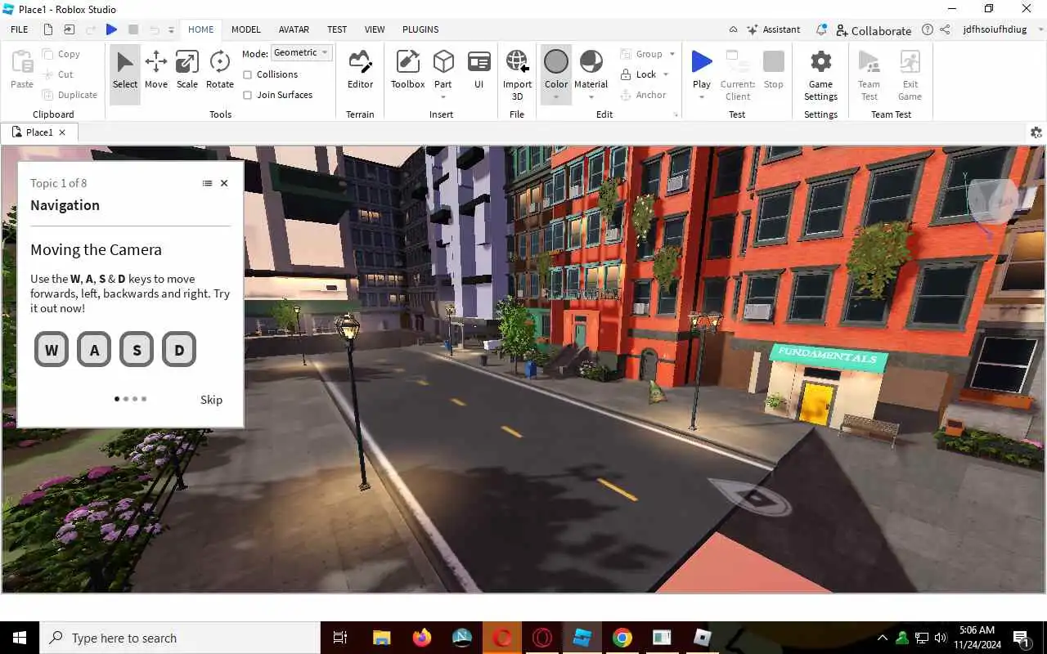The height and width of the screenshot is (654, 1047).
Task: Enable the Collisions checkbox
Action: click(x=247, y=74)
